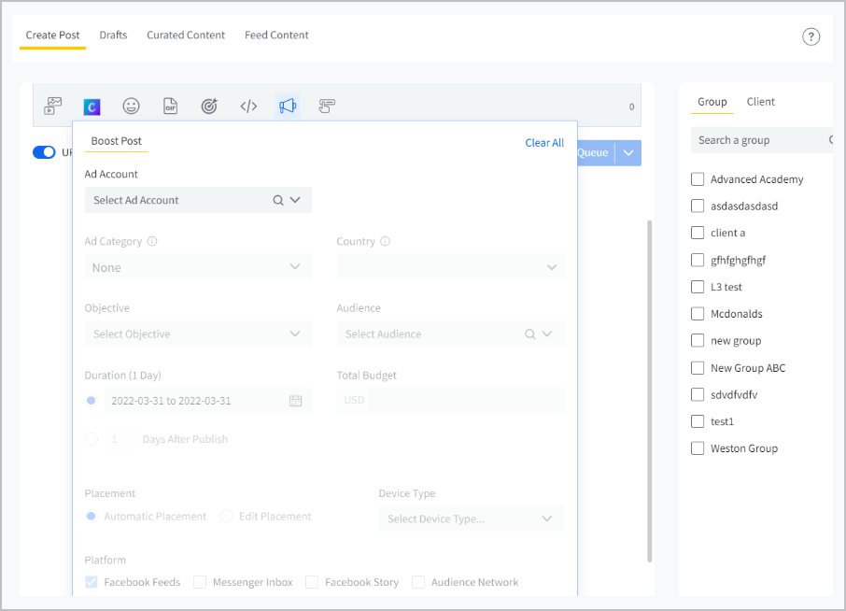Check the New Group ABC checkbox
The height and width of the screenshot is (611, 846).
(x=698, y=368)
